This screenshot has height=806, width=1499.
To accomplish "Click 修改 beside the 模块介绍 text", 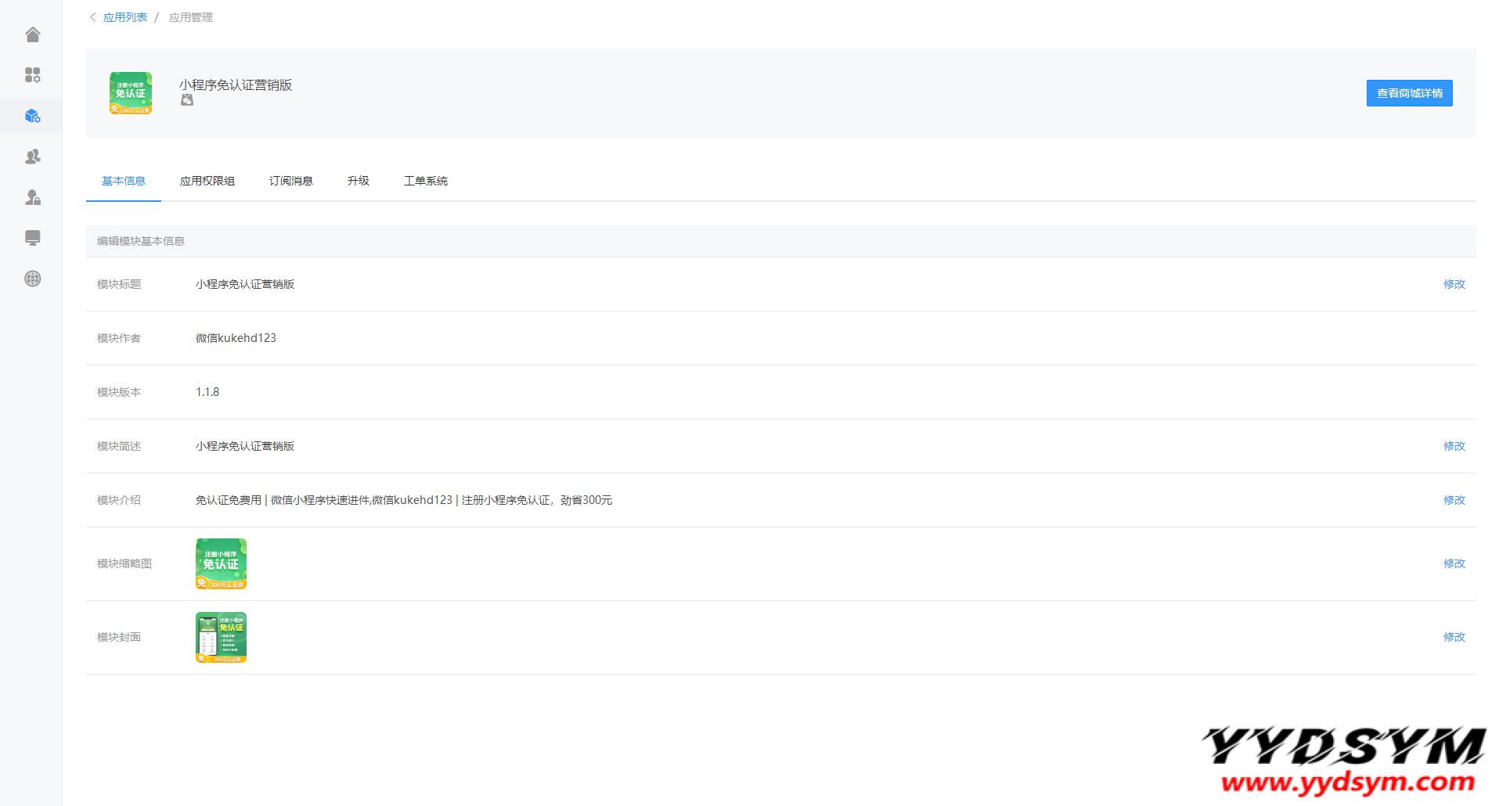I will click(1454, 500).
